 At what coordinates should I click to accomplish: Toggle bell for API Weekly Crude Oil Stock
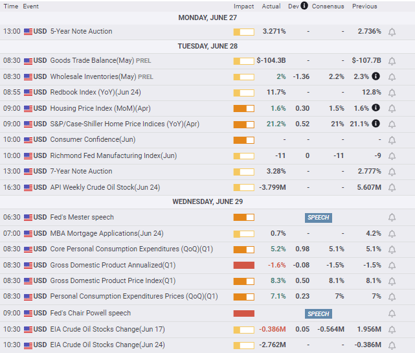tap(392, 188)
